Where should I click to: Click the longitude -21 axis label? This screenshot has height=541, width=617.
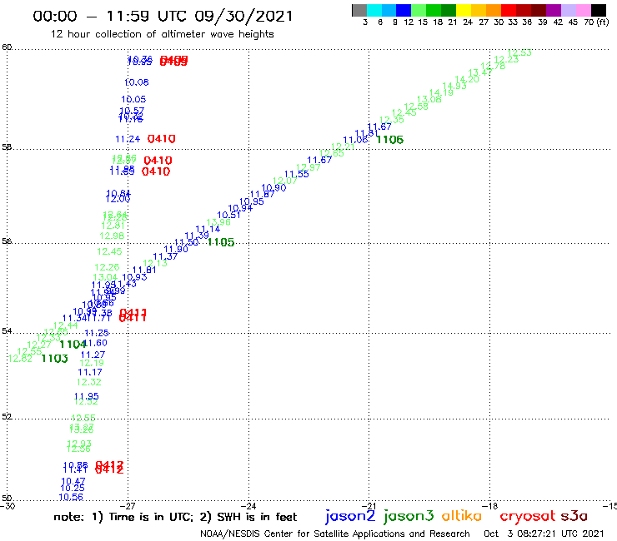(369, 506)
